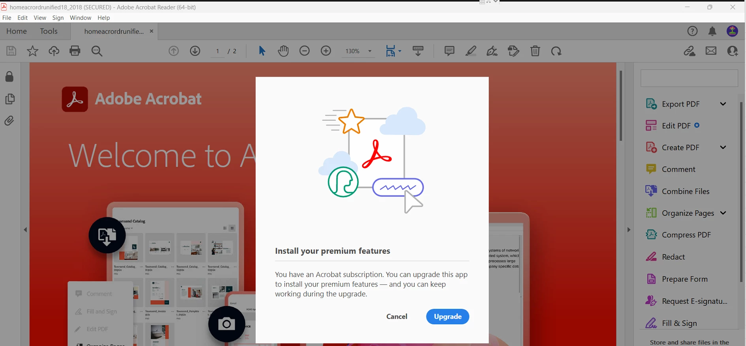Expand Organize Pages options chevron
This screenshot has height=346, width=746.
(x=723, y=213)
